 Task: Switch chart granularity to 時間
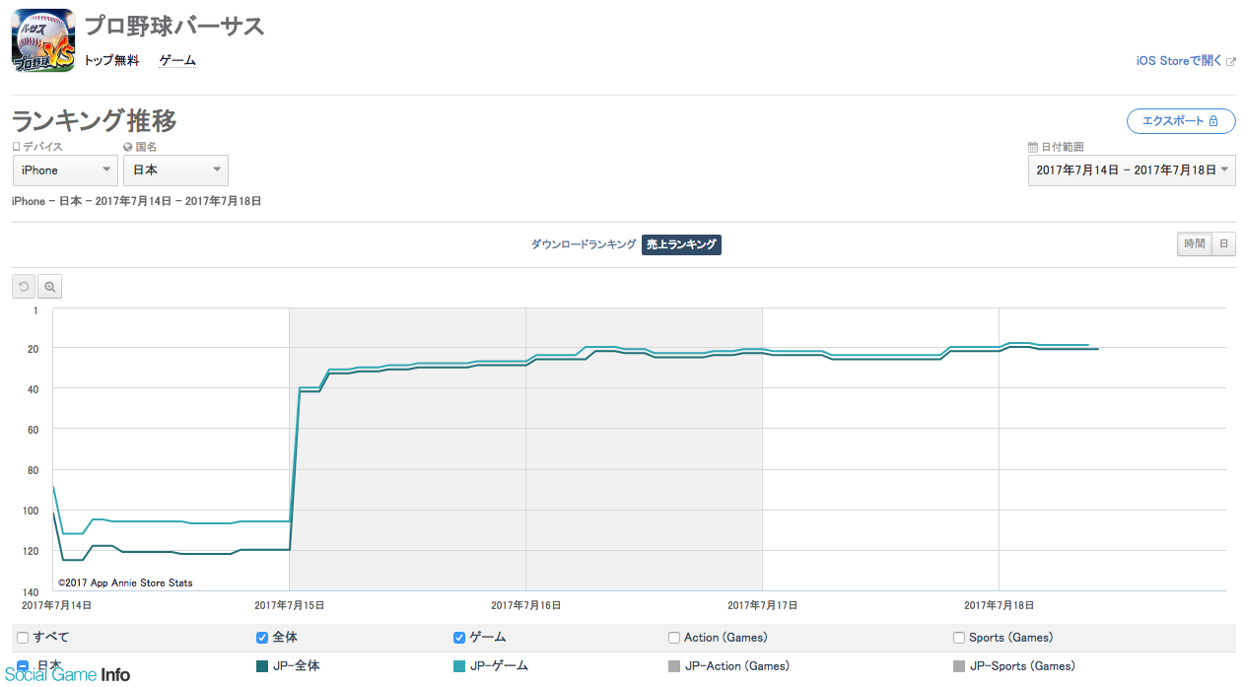1195,244
